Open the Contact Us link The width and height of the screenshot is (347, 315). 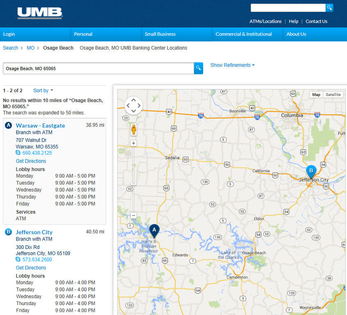pos(316,21)
